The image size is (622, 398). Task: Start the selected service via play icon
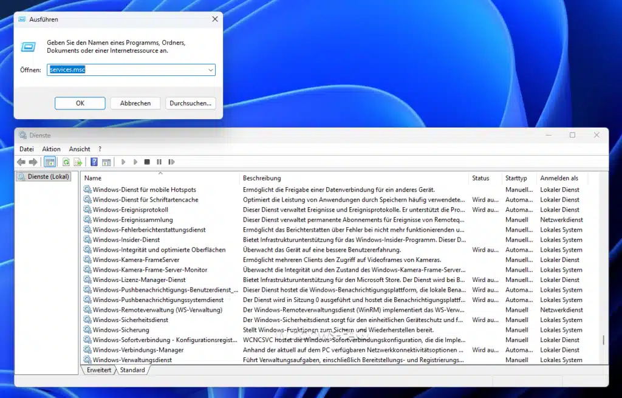pos(123,162)
